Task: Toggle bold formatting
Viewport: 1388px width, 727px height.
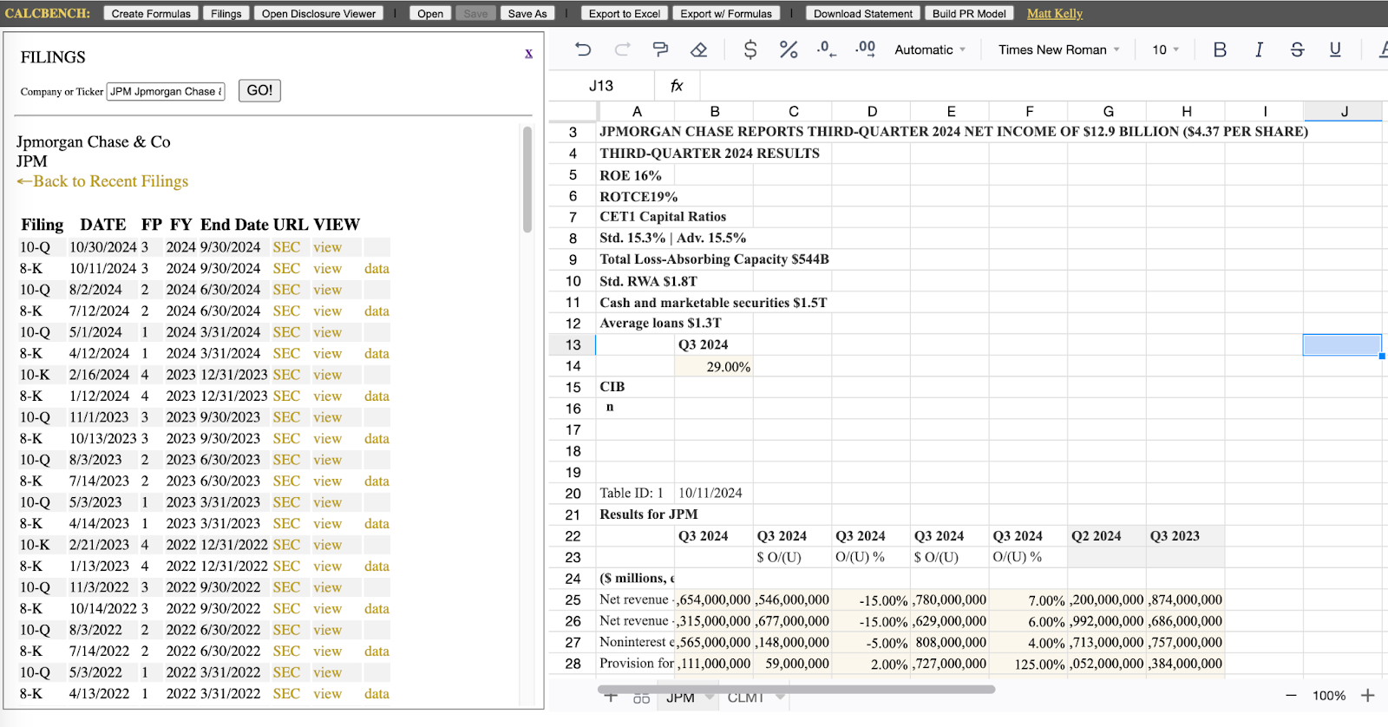Action: (x=1220, y=49)
